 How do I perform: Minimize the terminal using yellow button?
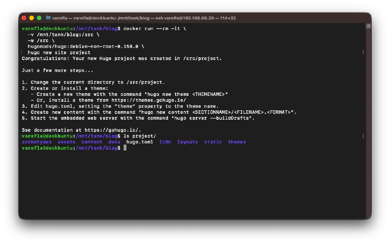click(x=32, y=18)
